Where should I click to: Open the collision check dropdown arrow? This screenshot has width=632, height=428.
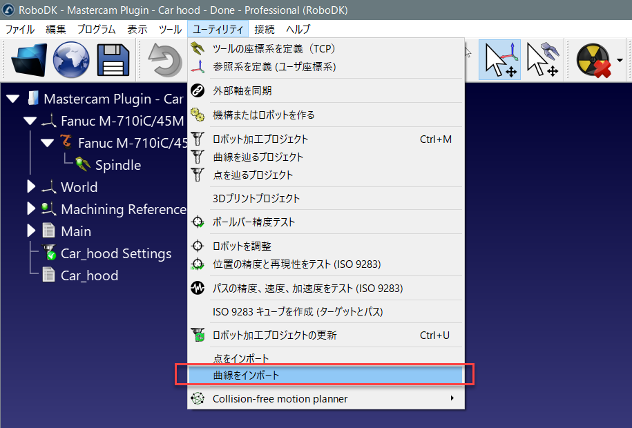(620, 61)
